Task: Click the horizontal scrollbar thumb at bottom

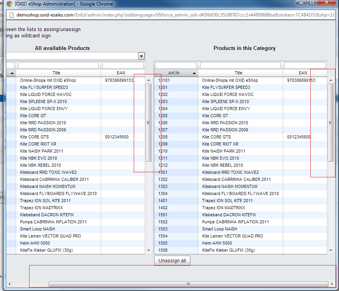Action: pos(188,284)
